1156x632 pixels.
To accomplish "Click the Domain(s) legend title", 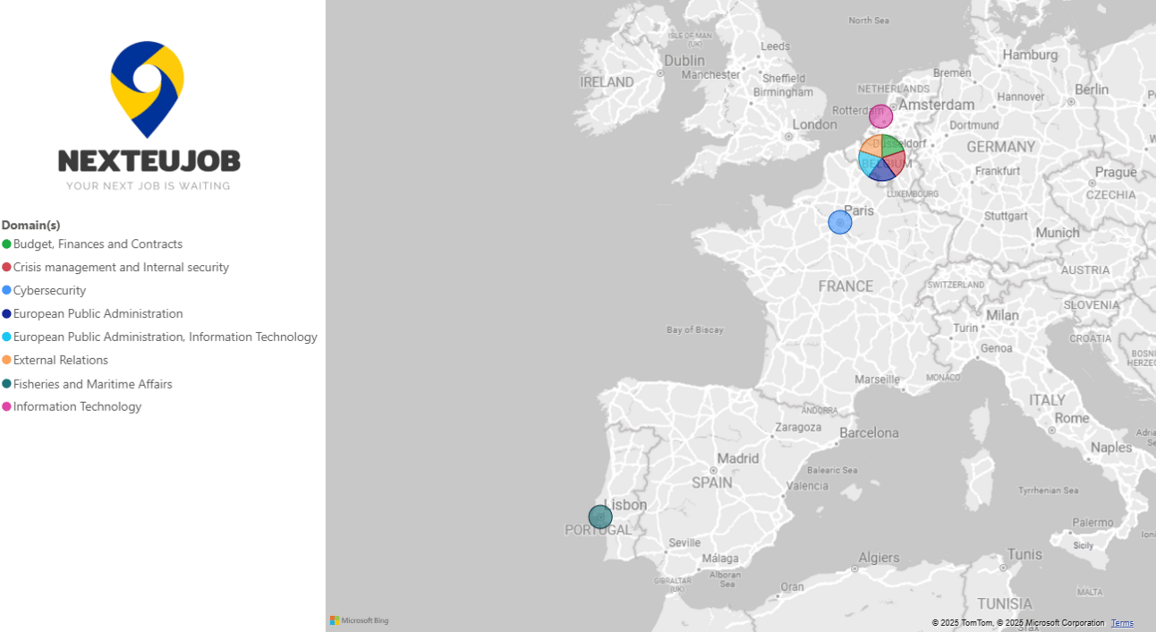I will (x=31, y=225).
